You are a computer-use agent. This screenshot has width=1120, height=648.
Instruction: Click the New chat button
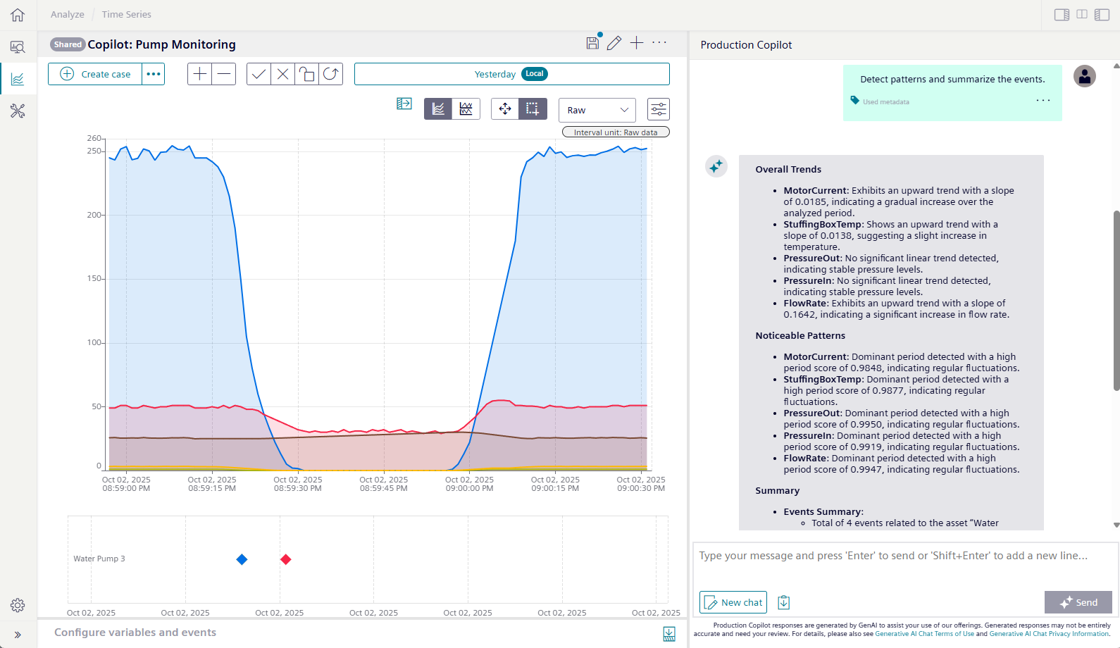733,602
